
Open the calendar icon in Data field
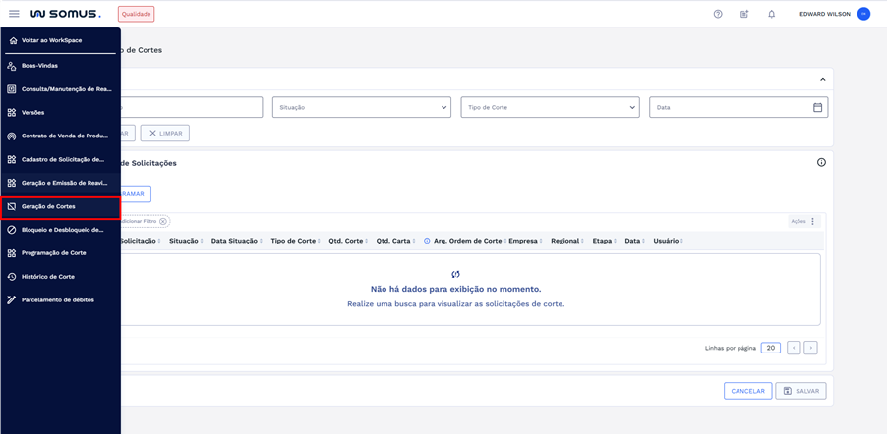point(817,107)
